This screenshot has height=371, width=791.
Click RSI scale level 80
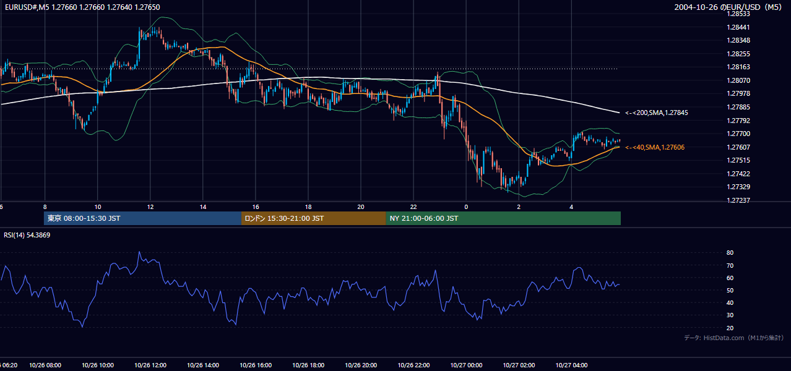(x=730, y=253)
